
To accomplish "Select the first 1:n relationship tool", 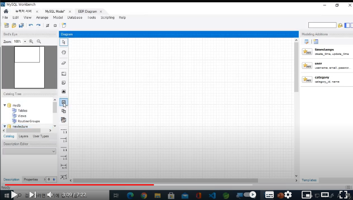I will [x=64, y=140].
